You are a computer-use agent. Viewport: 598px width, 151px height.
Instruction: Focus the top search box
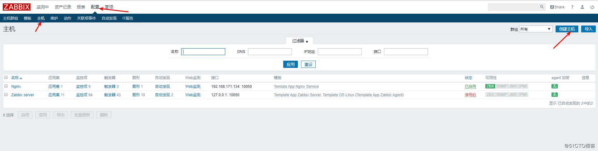(514, 7)
